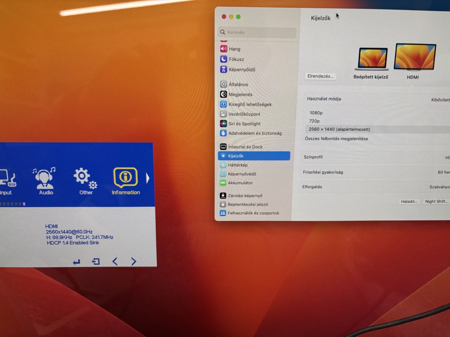The height and width of the screenshot is (337, 450).
Task: Click the Vezérlőközpont label in sidebar
Action: pos(244,114)
